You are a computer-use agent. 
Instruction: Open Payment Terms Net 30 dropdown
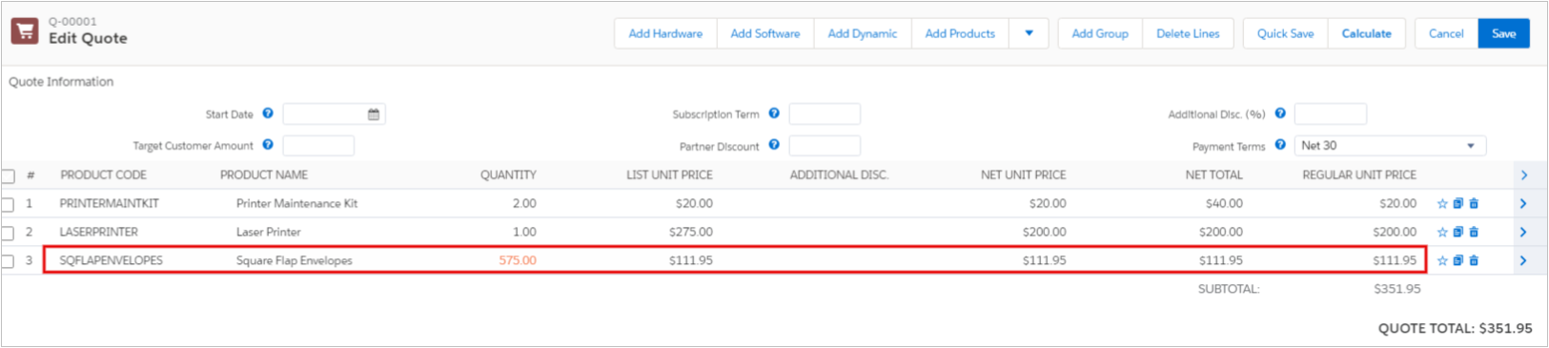[x=1390, y=146]
